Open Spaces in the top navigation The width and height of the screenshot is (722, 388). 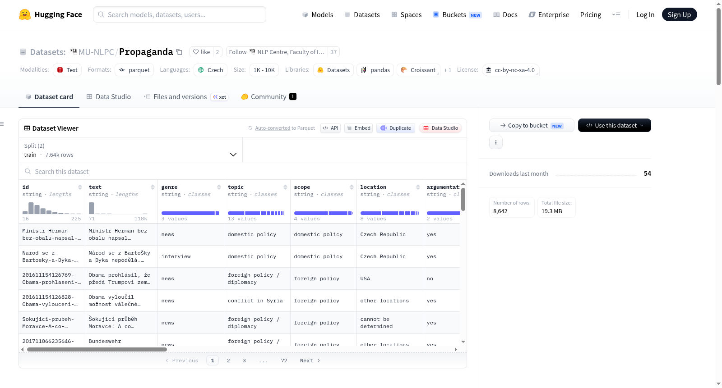tap(406, 14)
